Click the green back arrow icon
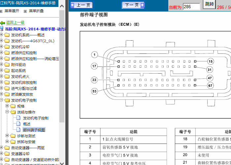 tap(3, 23)
